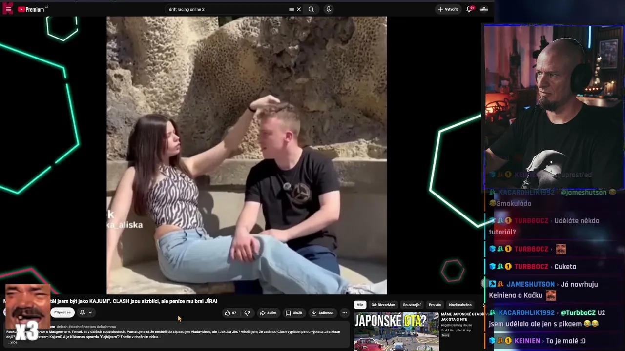
Task: Select the Od: BizzarMan filter chip
Action: coord(383,305)
